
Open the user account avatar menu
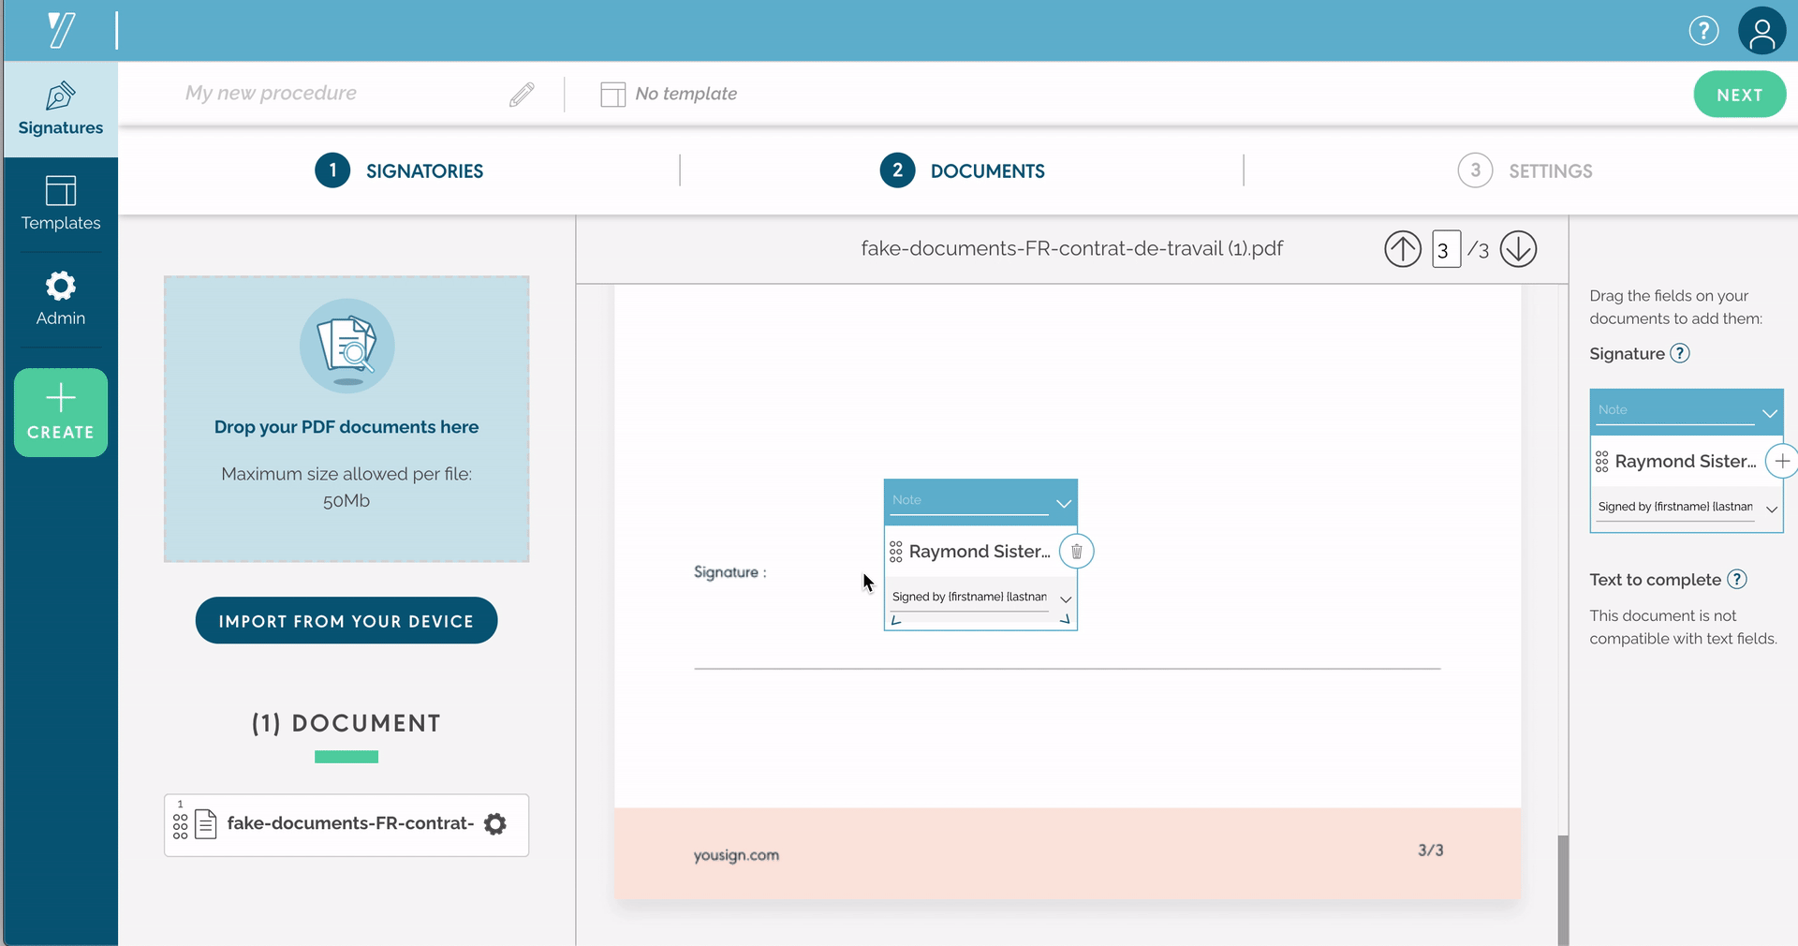coord(1761,31)
